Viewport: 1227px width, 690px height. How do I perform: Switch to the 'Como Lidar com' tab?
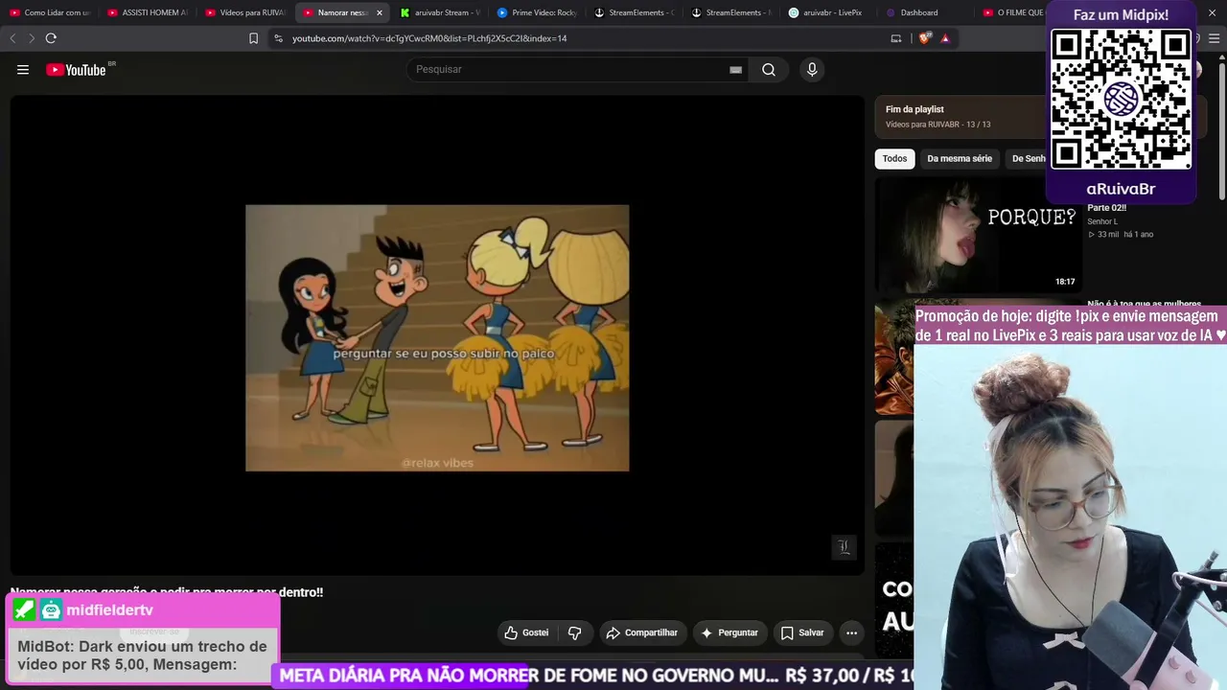coord(50,12)
